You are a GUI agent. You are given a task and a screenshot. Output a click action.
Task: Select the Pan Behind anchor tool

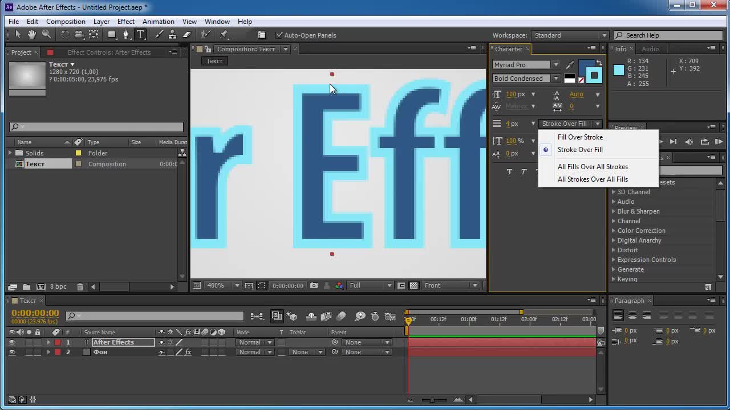94,35
